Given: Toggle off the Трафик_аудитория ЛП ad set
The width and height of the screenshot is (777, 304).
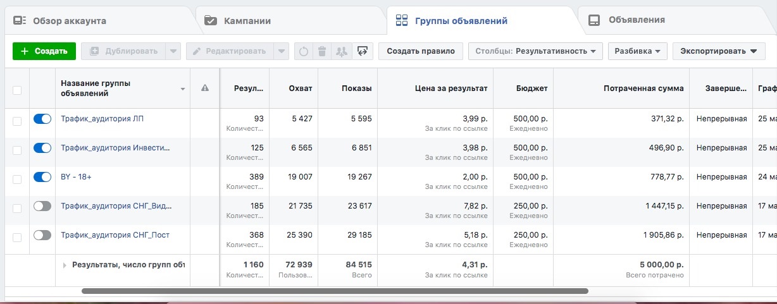Looking at the screenshot, I should pos(42,119).
